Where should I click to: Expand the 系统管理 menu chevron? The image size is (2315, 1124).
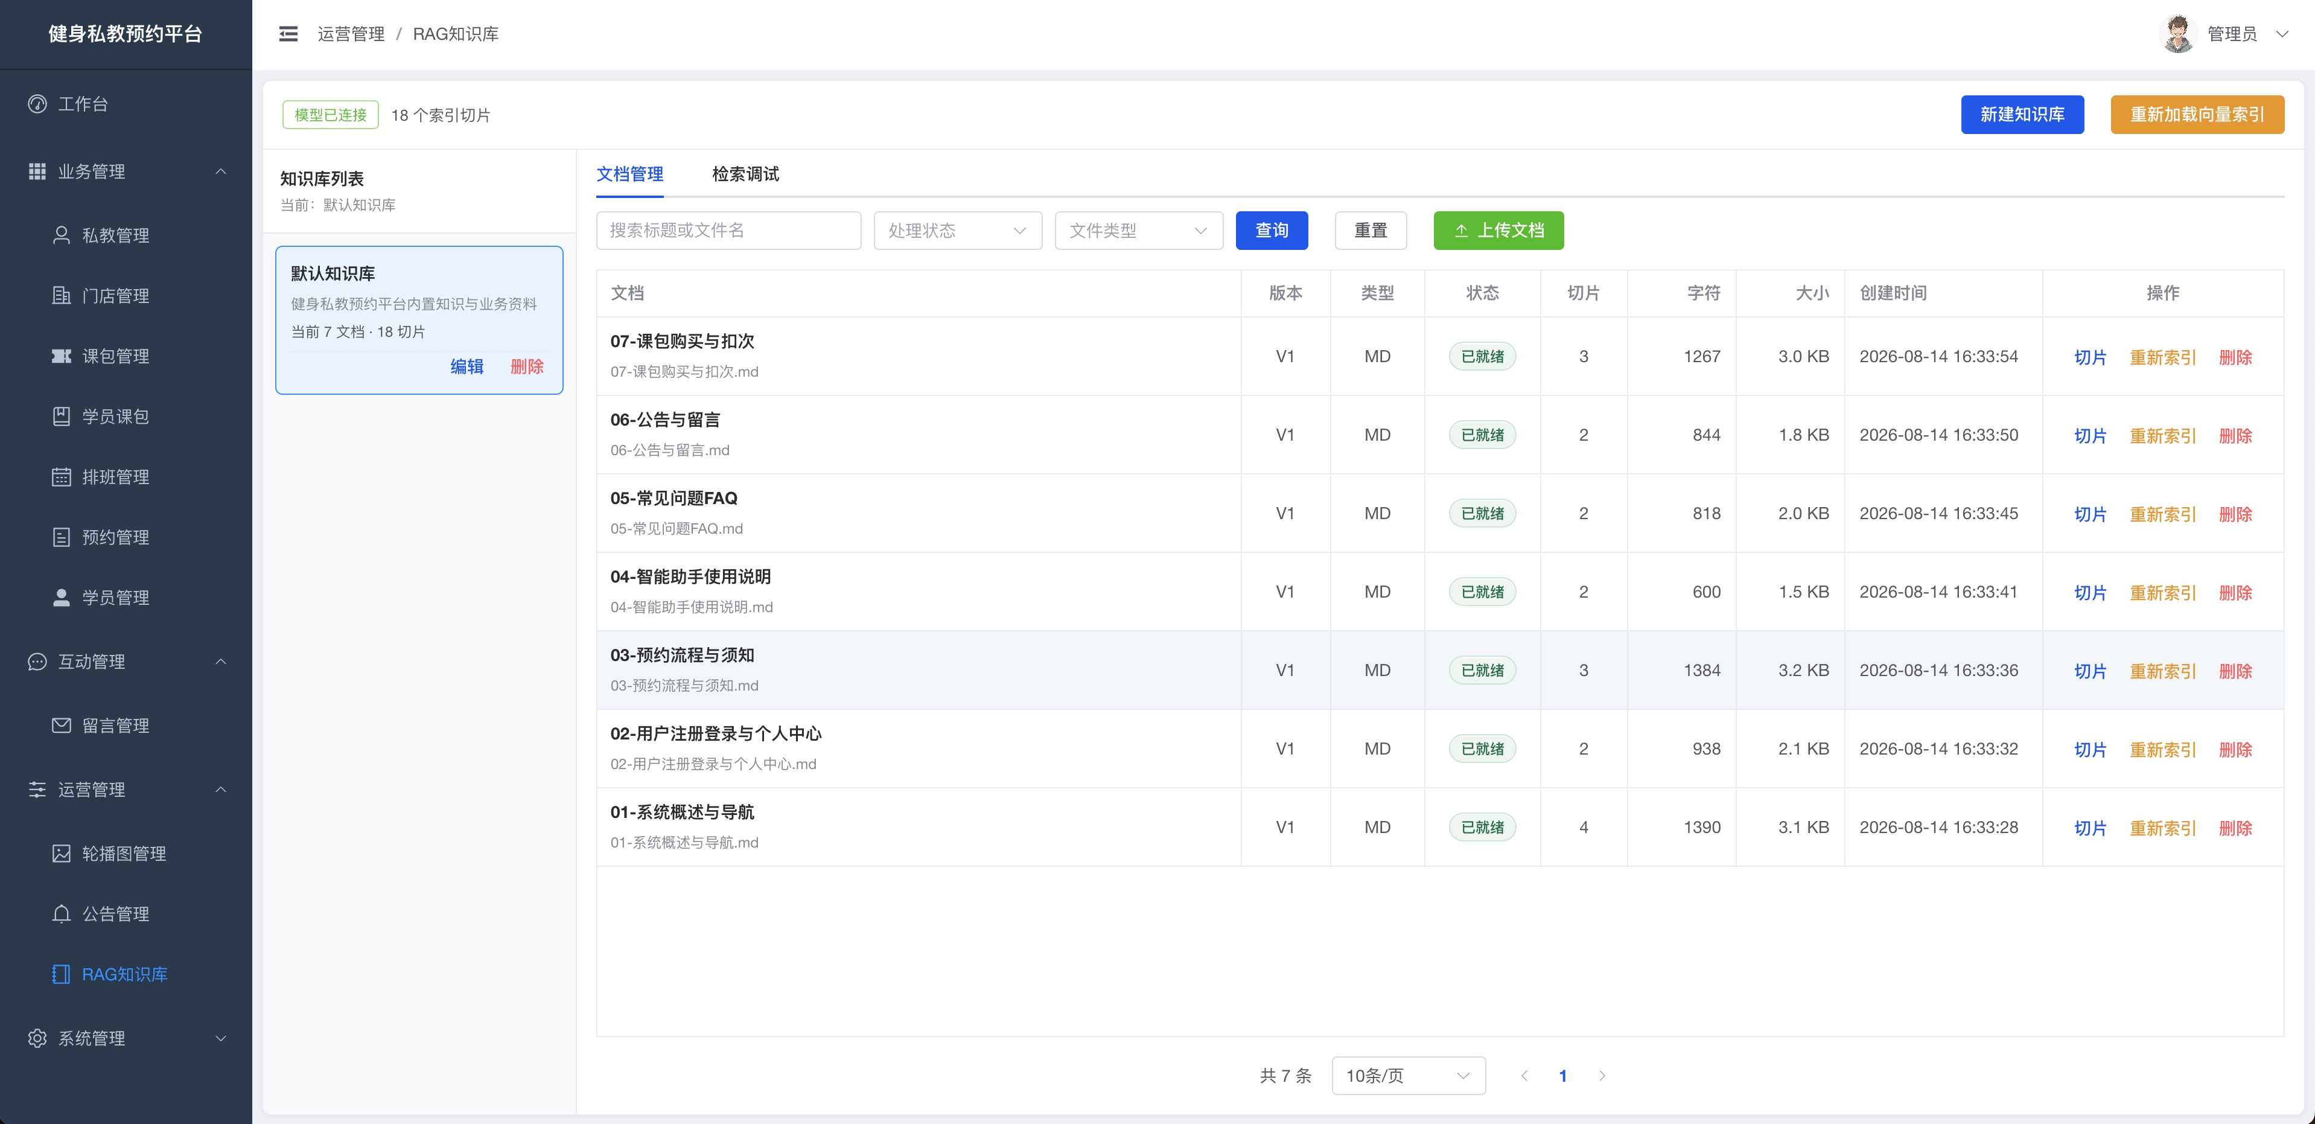pos(221,1038)
